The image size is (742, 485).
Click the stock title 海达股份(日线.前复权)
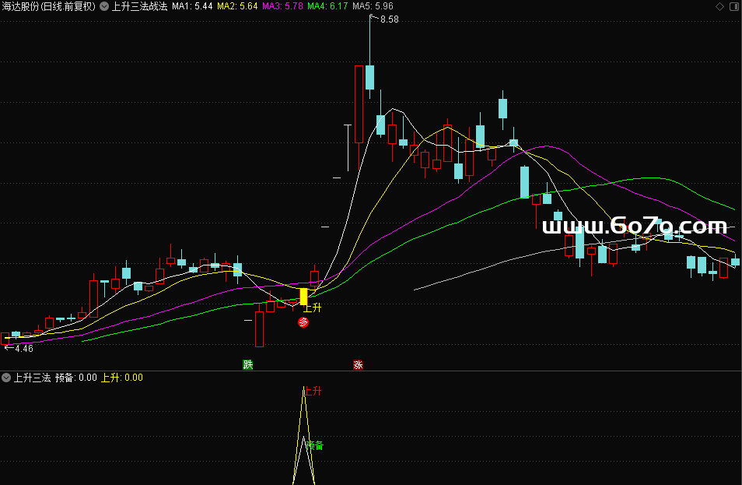coord(49,6)
